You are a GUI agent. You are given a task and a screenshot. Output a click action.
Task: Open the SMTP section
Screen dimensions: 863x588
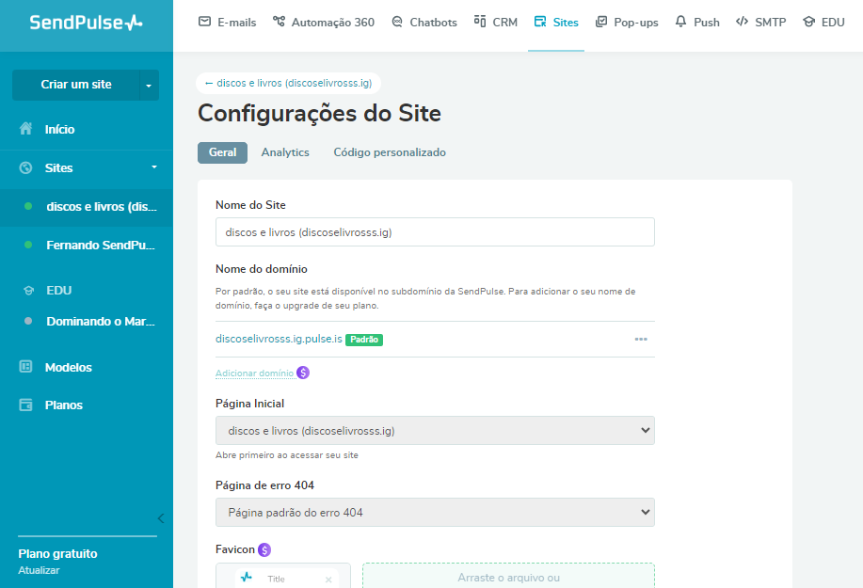click(x=761, y=22)
